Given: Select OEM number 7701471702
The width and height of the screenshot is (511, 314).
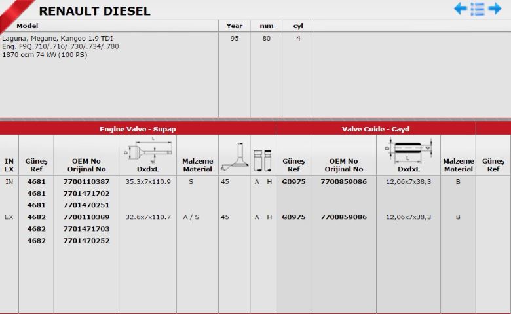Looking at the screenshot, I should coord(86,193).
